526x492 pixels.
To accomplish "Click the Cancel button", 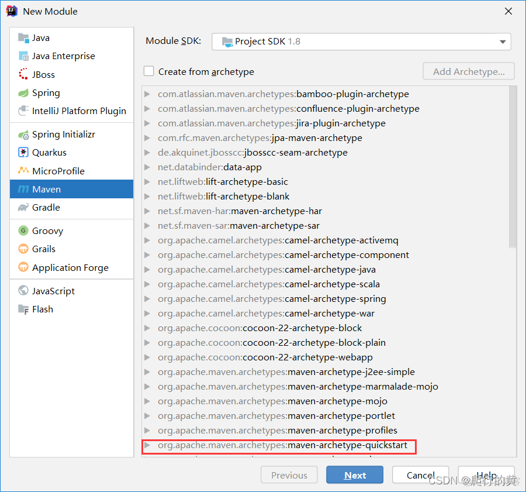I will point(420,475).
